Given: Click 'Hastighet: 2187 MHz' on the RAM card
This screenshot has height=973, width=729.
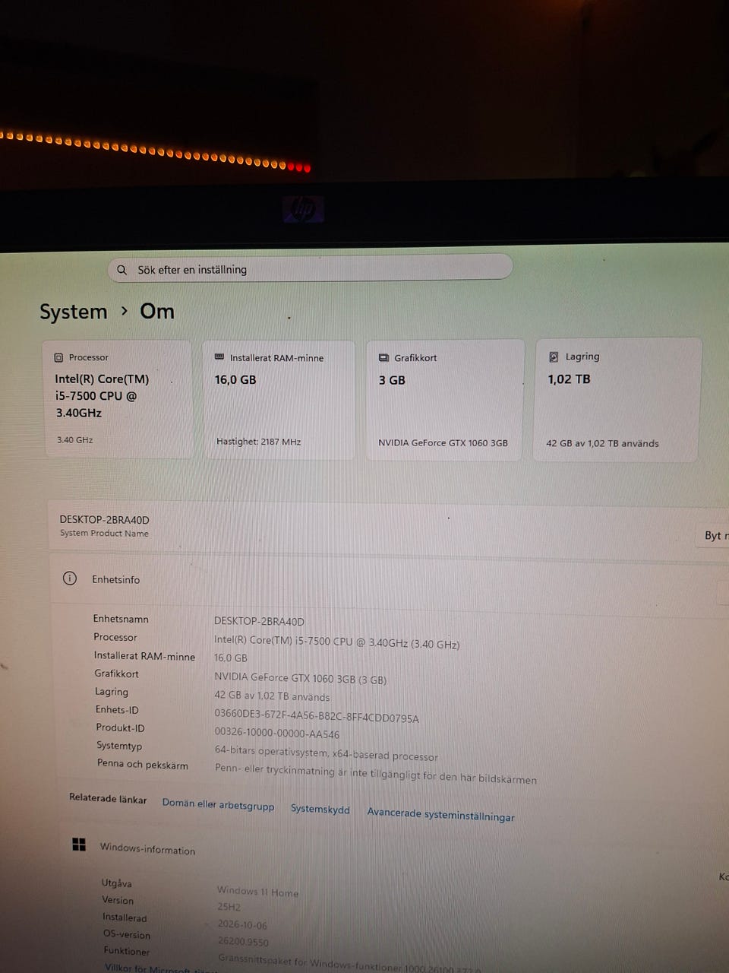Looking at the screenshot, I should [x=259, y=442].
